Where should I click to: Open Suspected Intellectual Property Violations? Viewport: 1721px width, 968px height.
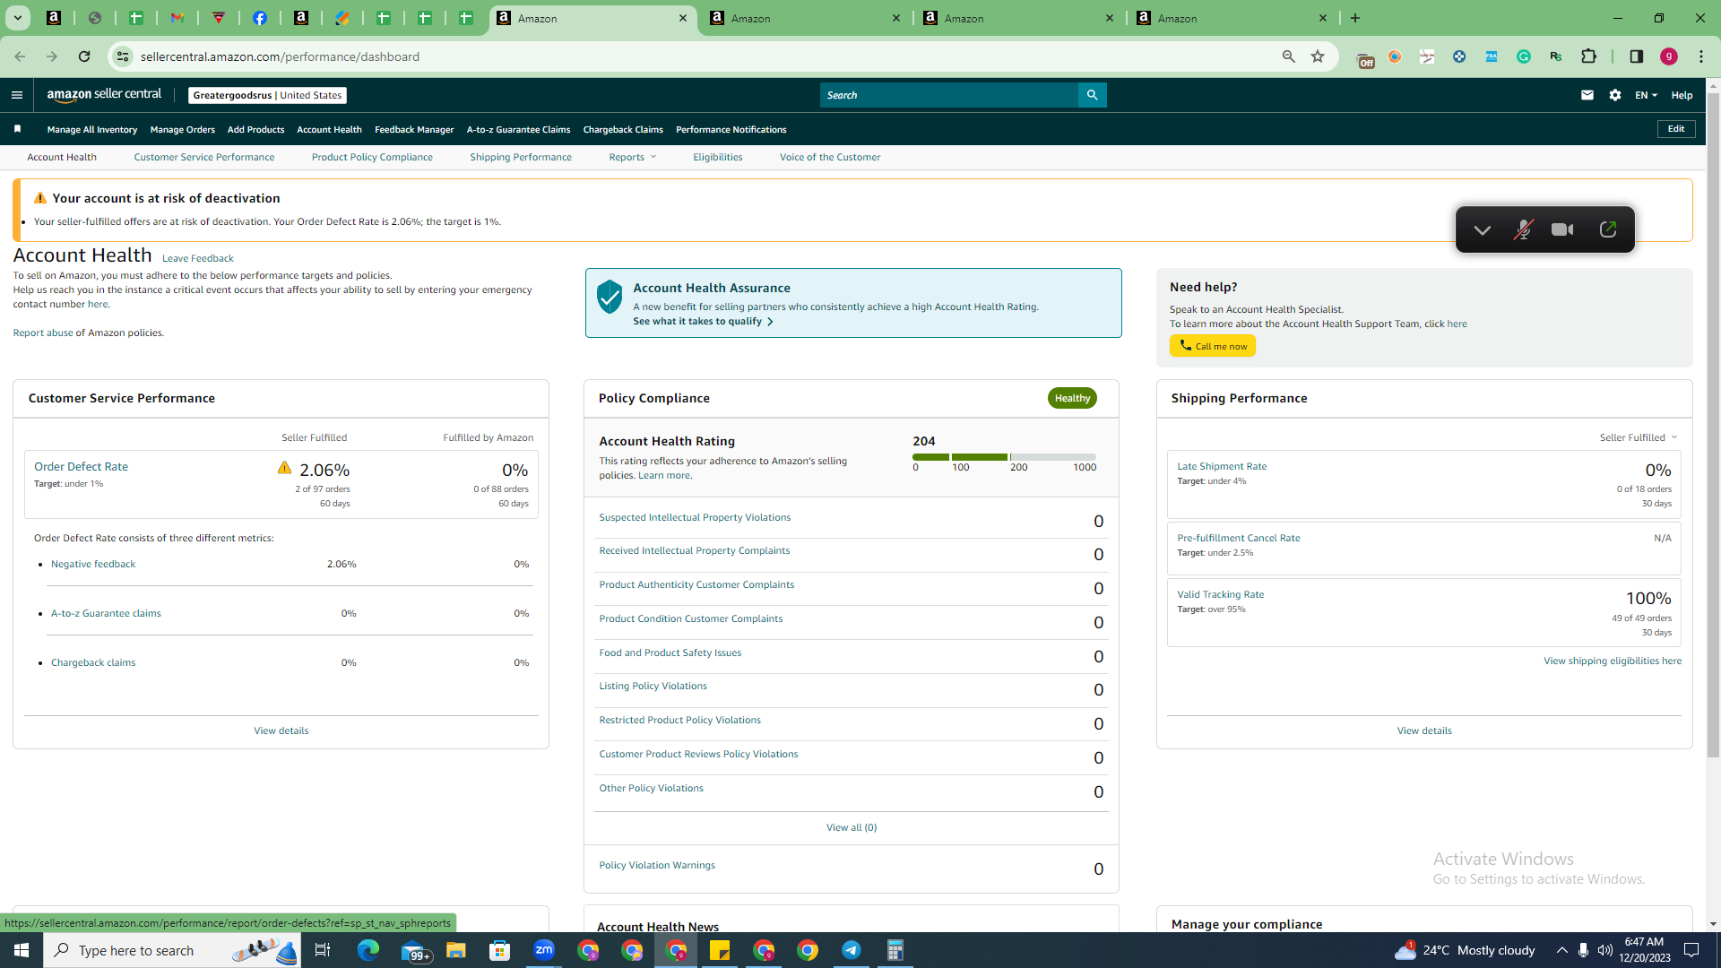pos(695,517)
